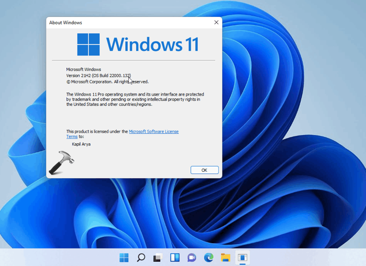Open Microsoft Edge browser
This screenshot has width=366, height=266.
pyautogui.click(x=208, y=258)
